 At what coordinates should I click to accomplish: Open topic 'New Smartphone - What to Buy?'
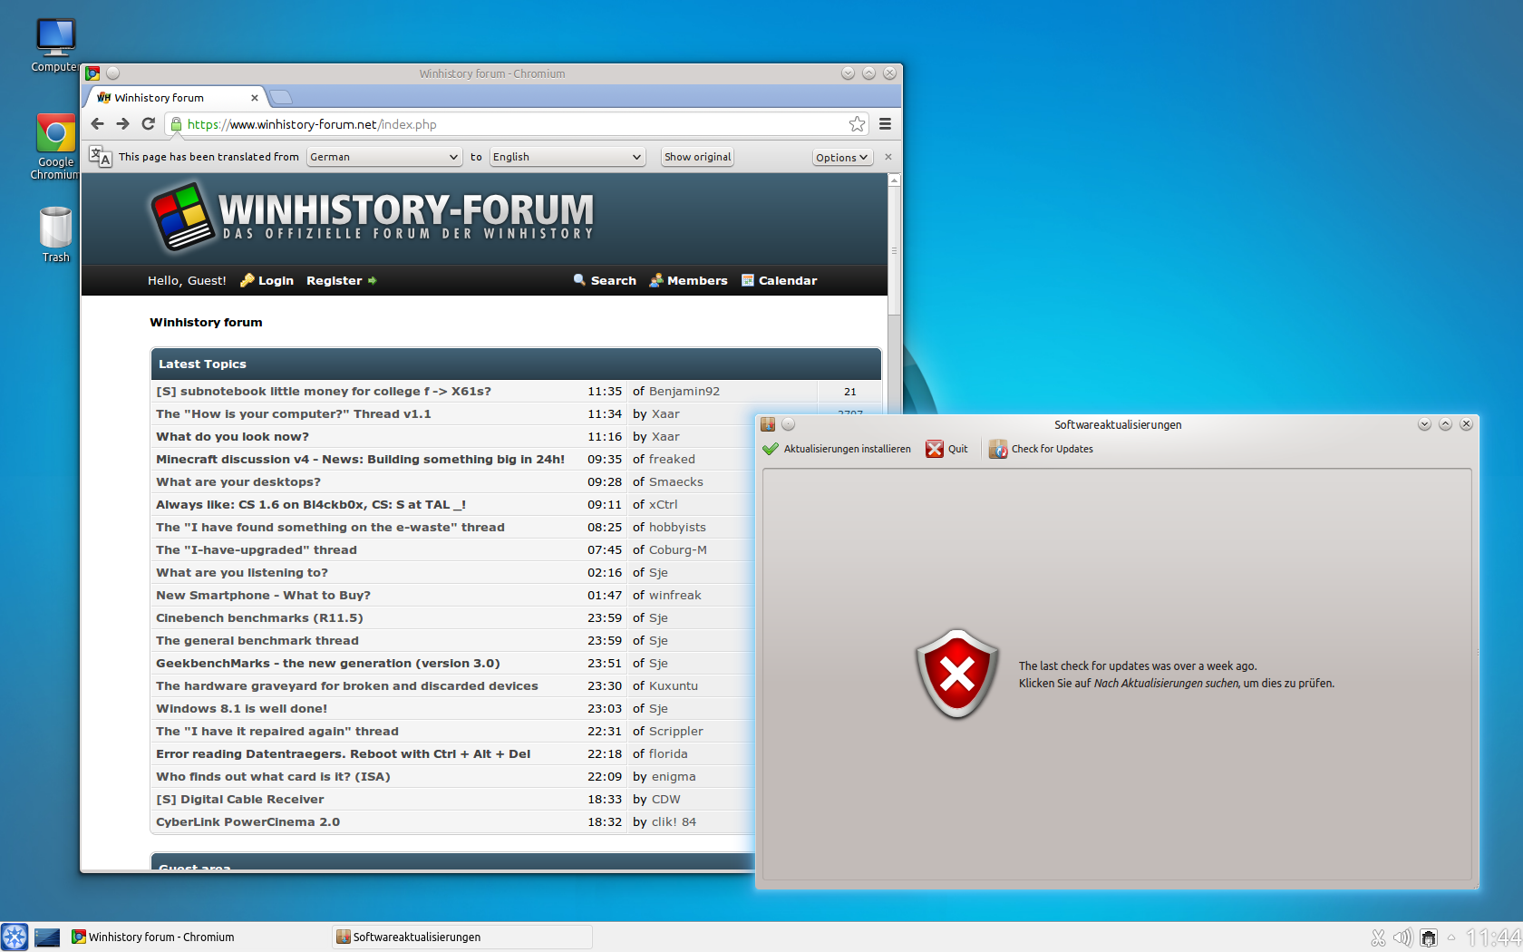pyautogui.click(x=263, y=596)
